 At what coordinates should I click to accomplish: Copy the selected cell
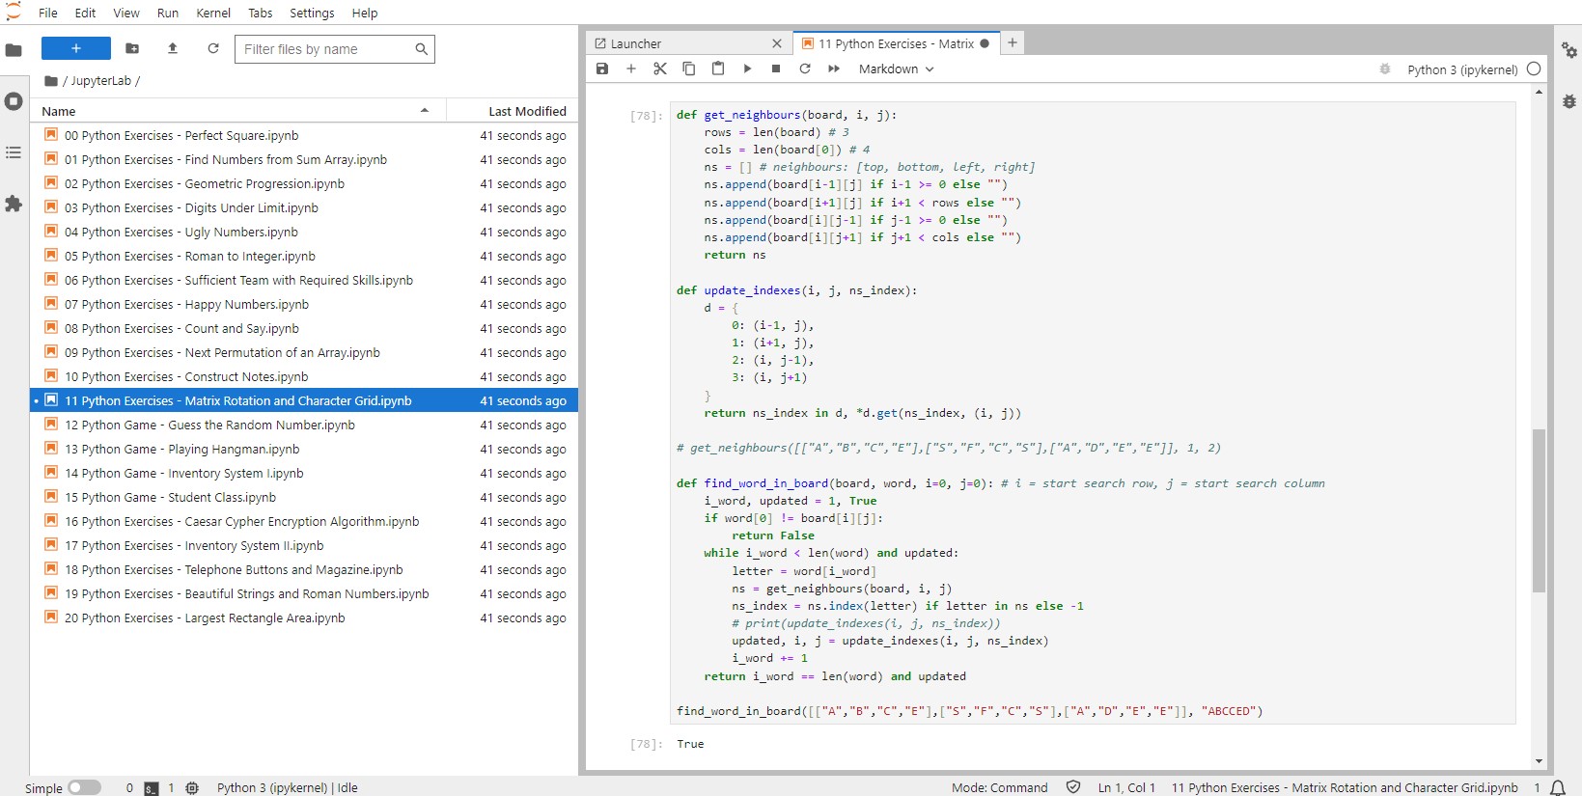(x=689, y=69)
